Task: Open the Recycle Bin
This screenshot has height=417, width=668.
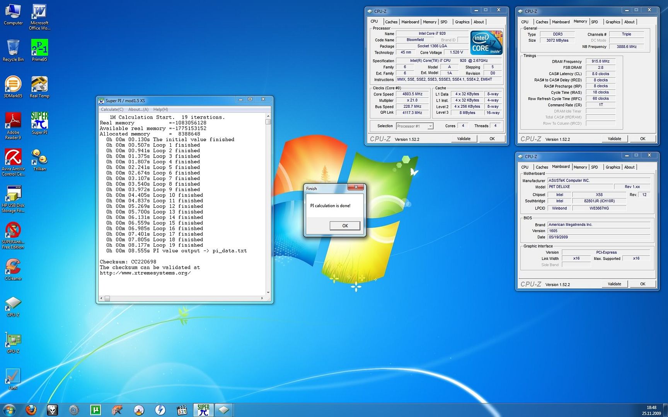Action: point(13,51)
